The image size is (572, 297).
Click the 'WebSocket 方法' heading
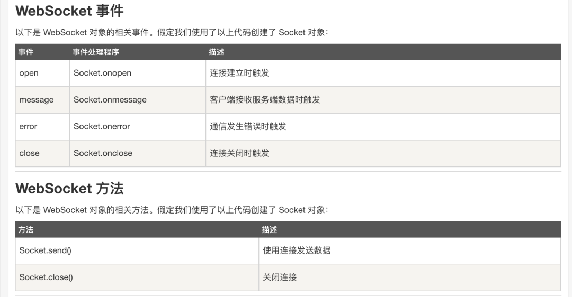click(69, 189)
